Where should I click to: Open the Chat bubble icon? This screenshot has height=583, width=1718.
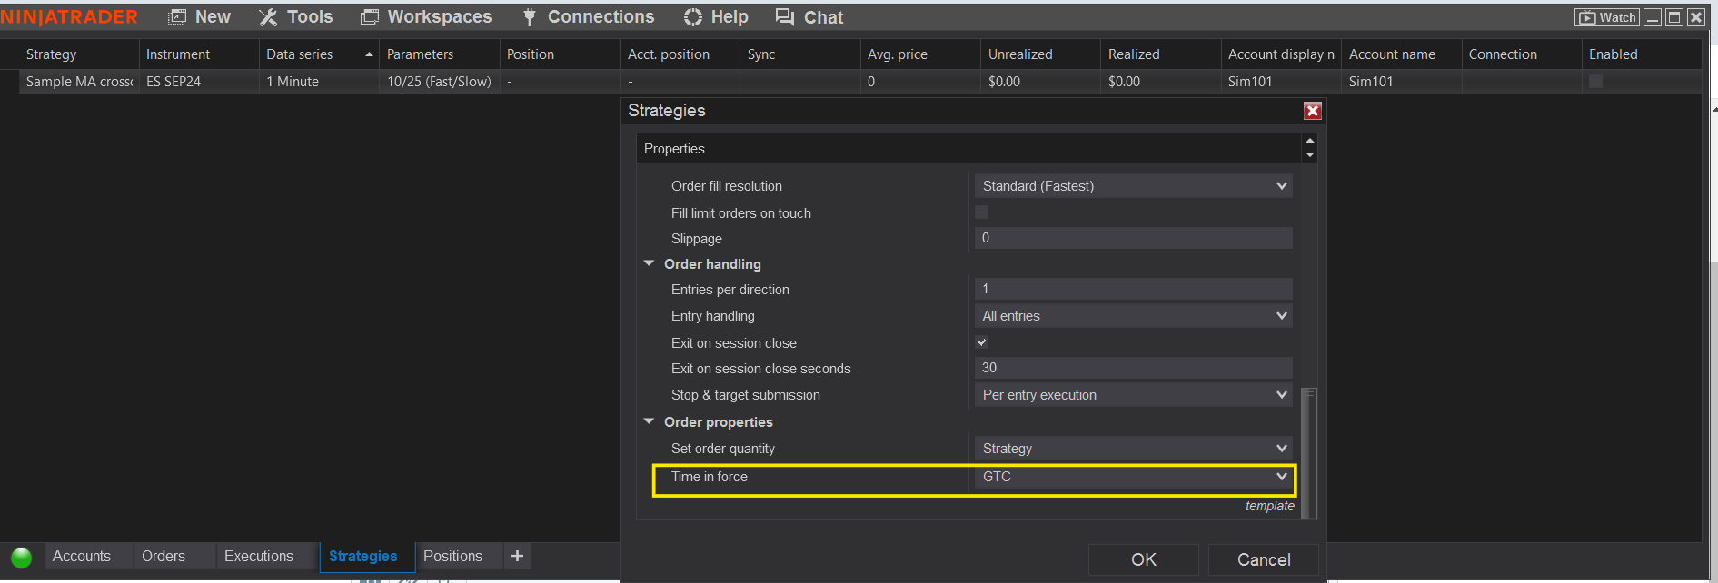(785, 17)
